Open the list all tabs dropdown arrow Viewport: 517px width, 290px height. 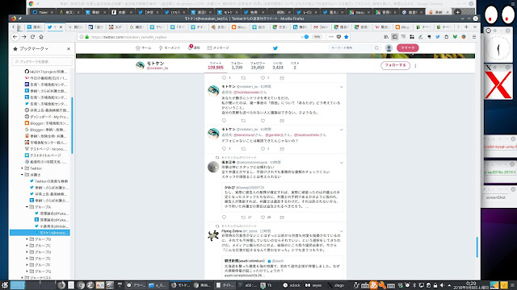click(475, 27)
